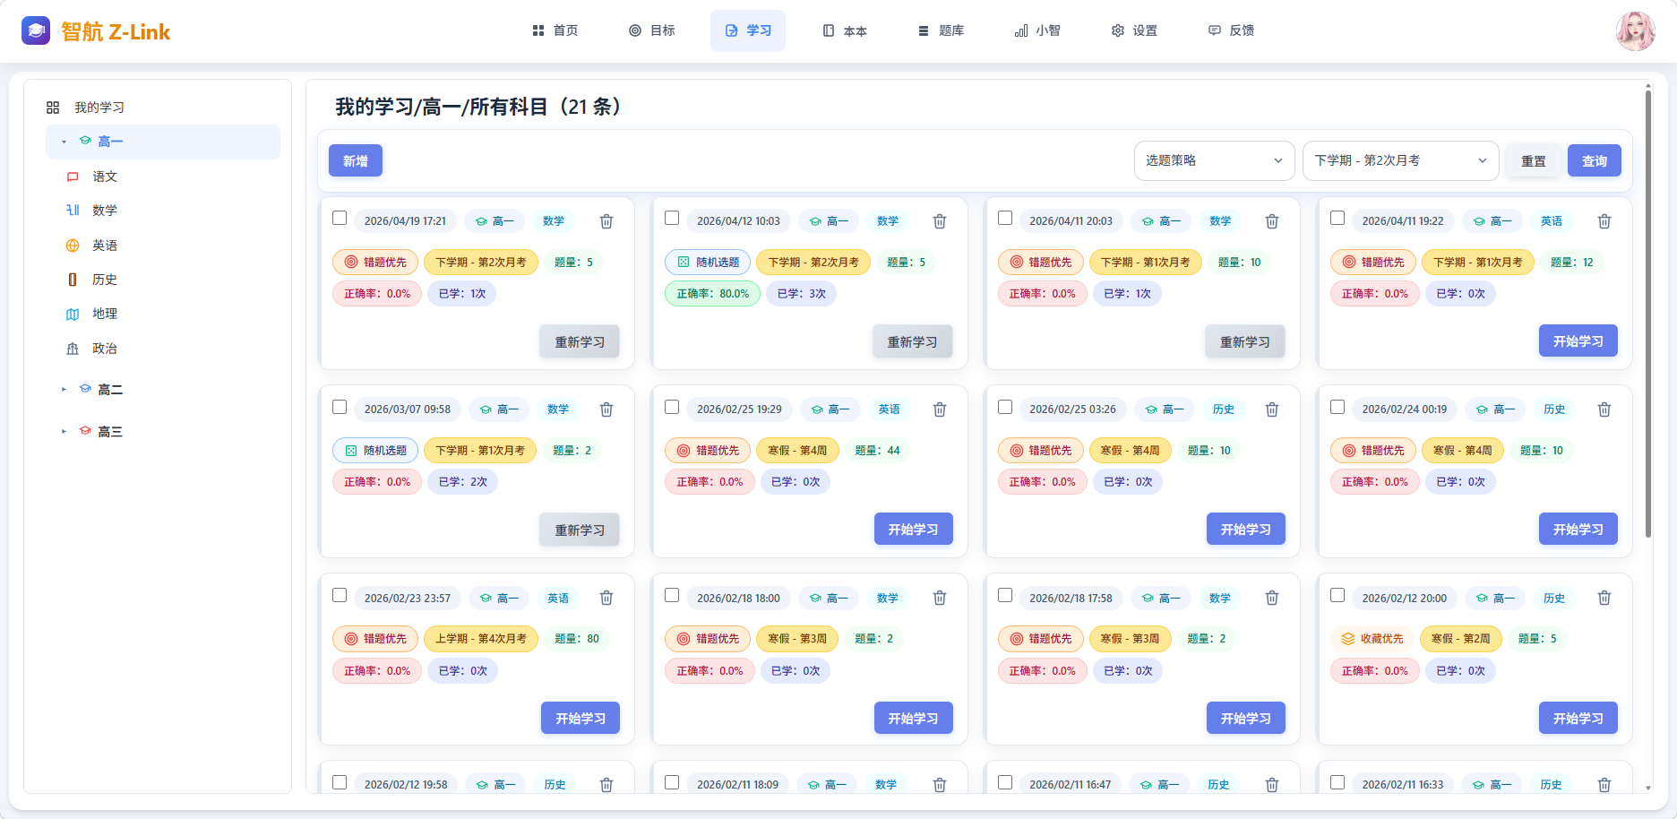The image size is (1677, 819).
Task: Click the 我的学习 grid icon in sidebar
Action: click(x=53, y=108)
